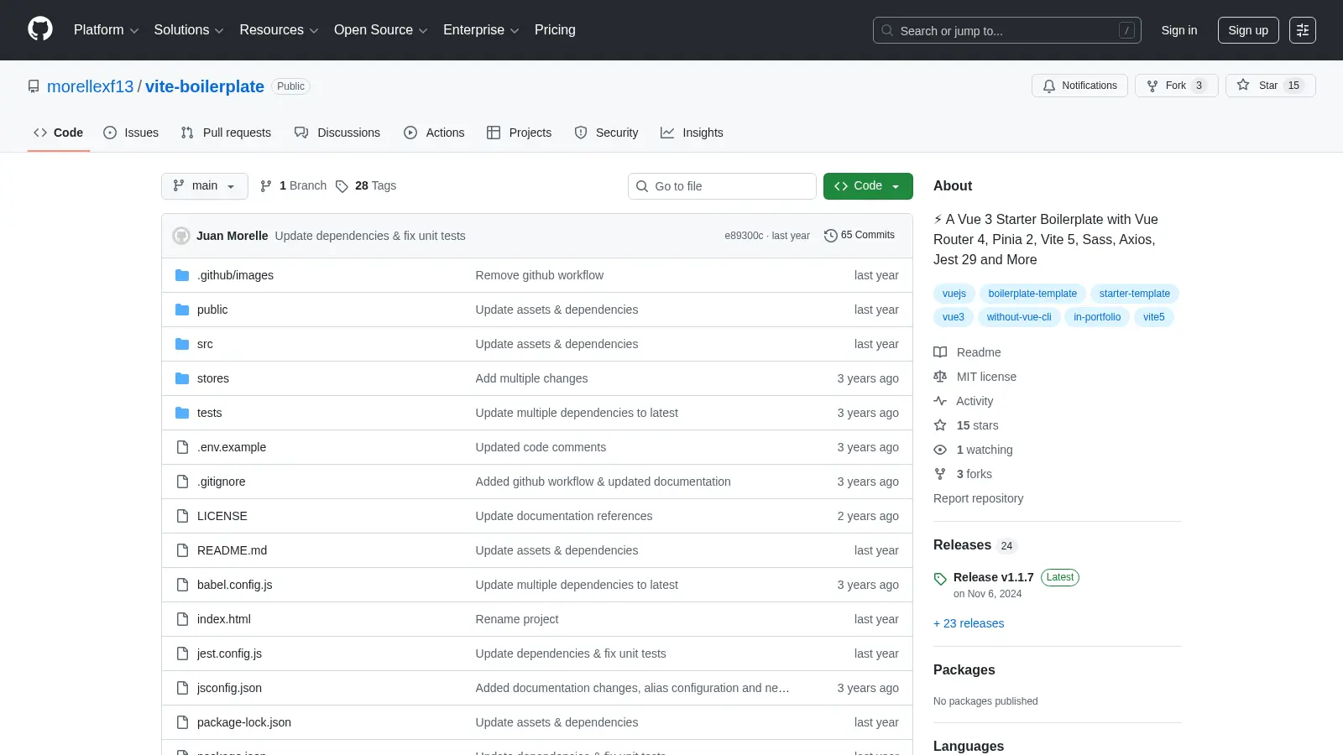Open the e89300c commit hash link
This screenshot has width=1343, height=755.
pyautogui.click(x=744, y=236)
